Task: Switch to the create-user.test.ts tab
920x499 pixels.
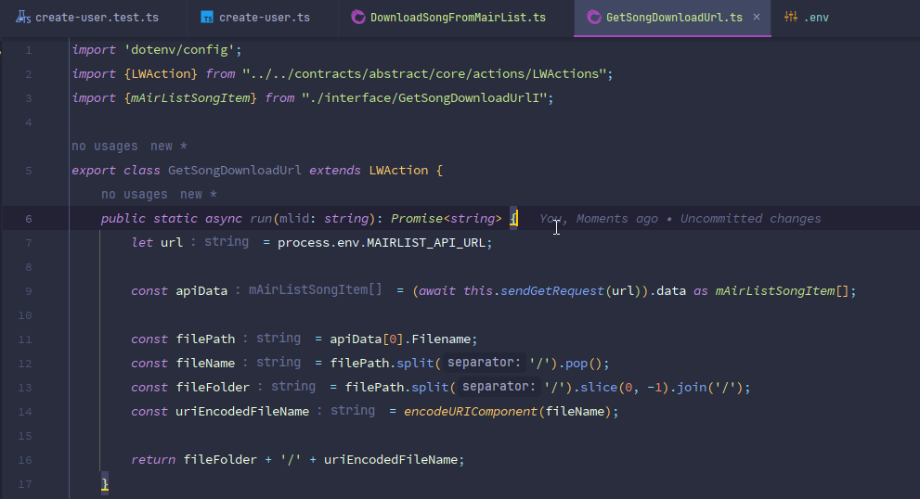Action: (x=97, y=18)
